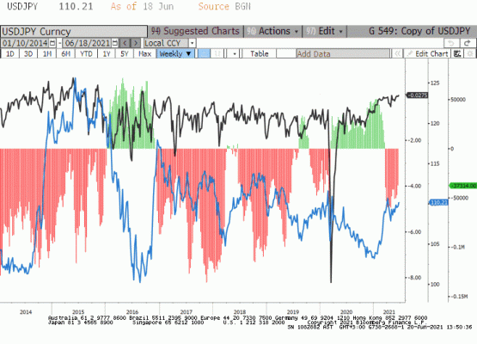
Task: Click the 2017 year label on the axis
Action: pyautogui.click(x=187, y=312)
